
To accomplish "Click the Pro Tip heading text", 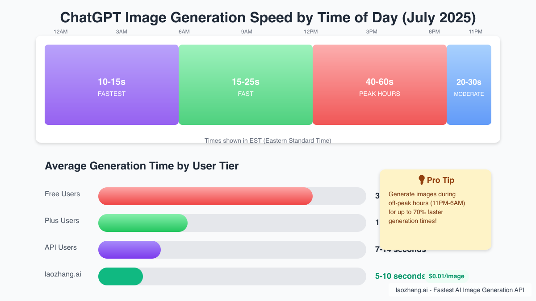I will tap(440, 180).
